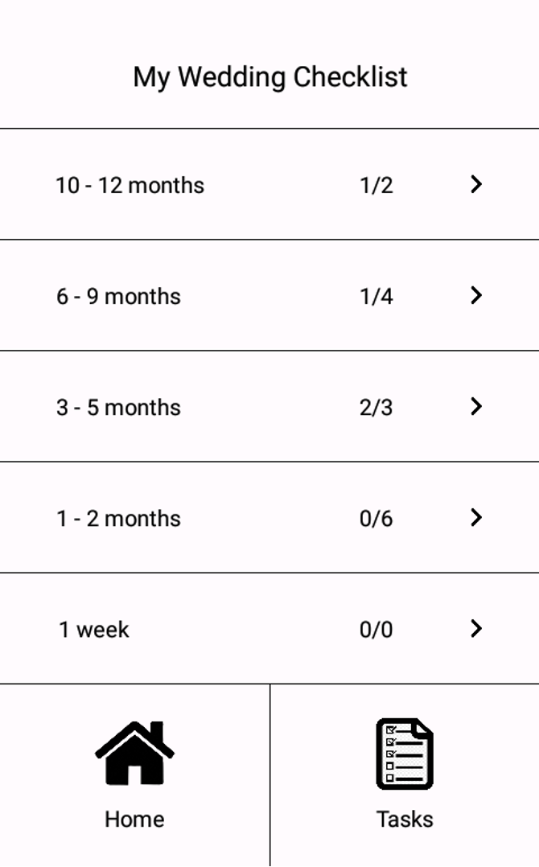Open the 10 - 12 months category
The height and width of the screenshot is (867, 539).
point(130,185)
